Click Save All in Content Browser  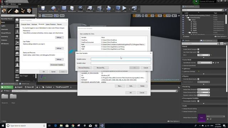29,87
